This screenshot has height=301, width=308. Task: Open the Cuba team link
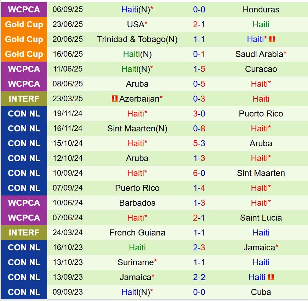point(261,292)
